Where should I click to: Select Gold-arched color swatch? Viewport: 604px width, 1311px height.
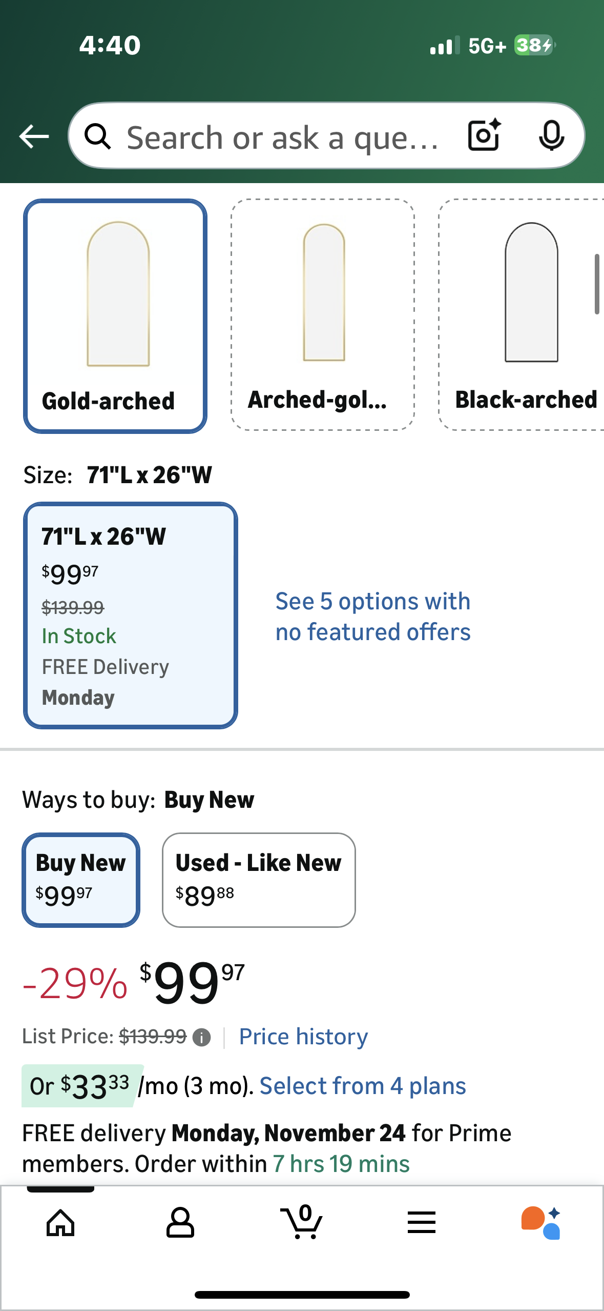tap(115, 316)
